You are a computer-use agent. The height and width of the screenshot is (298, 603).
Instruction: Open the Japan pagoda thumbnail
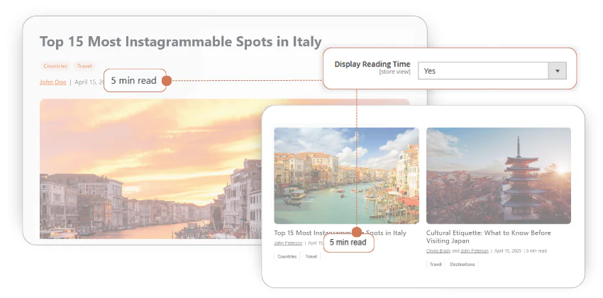click(x=498, y=175)
